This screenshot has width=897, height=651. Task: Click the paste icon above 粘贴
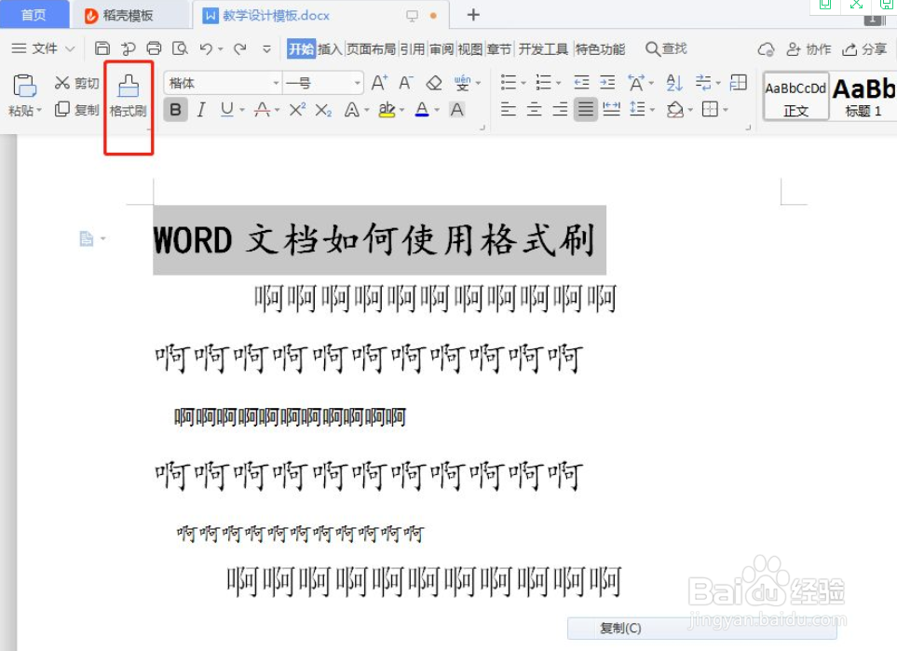(x=24, y=85)
